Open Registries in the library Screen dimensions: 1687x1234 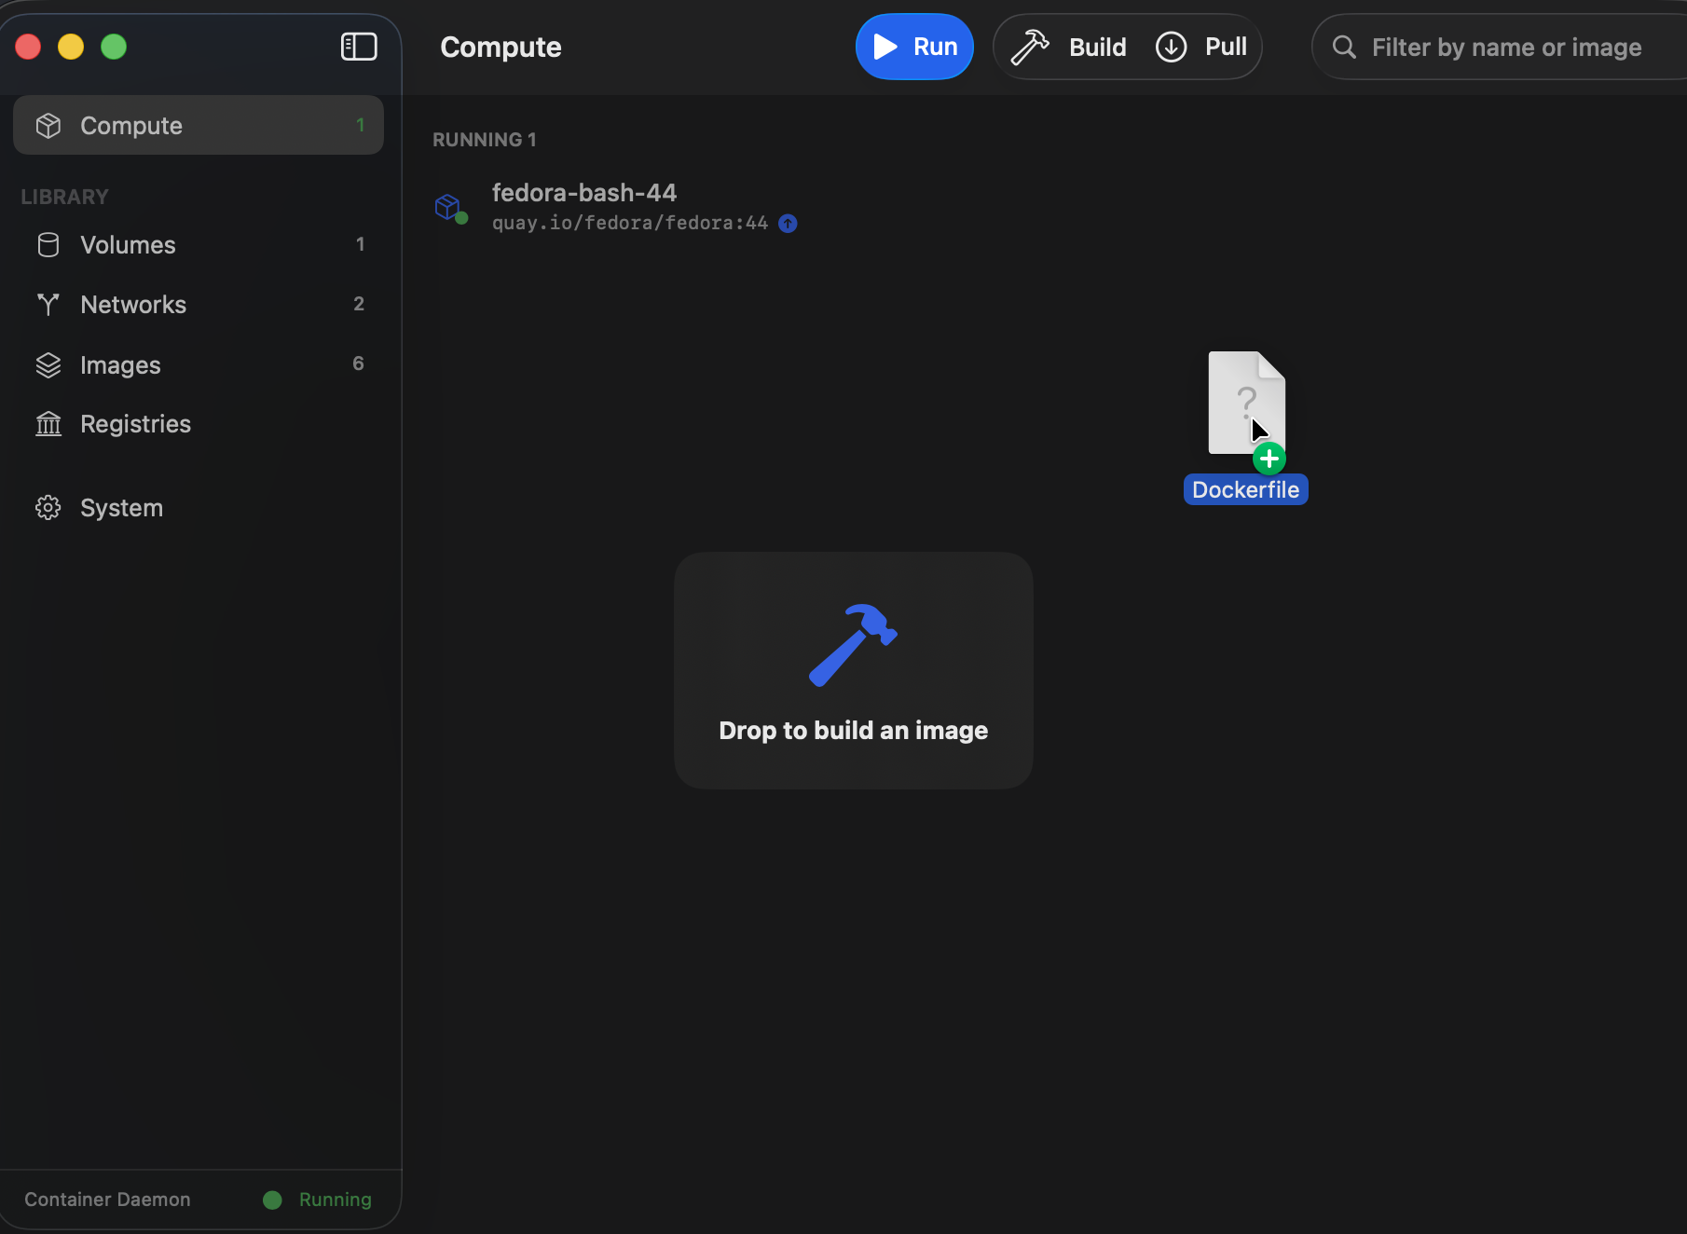pyautogui.click(x=199, y=424)
